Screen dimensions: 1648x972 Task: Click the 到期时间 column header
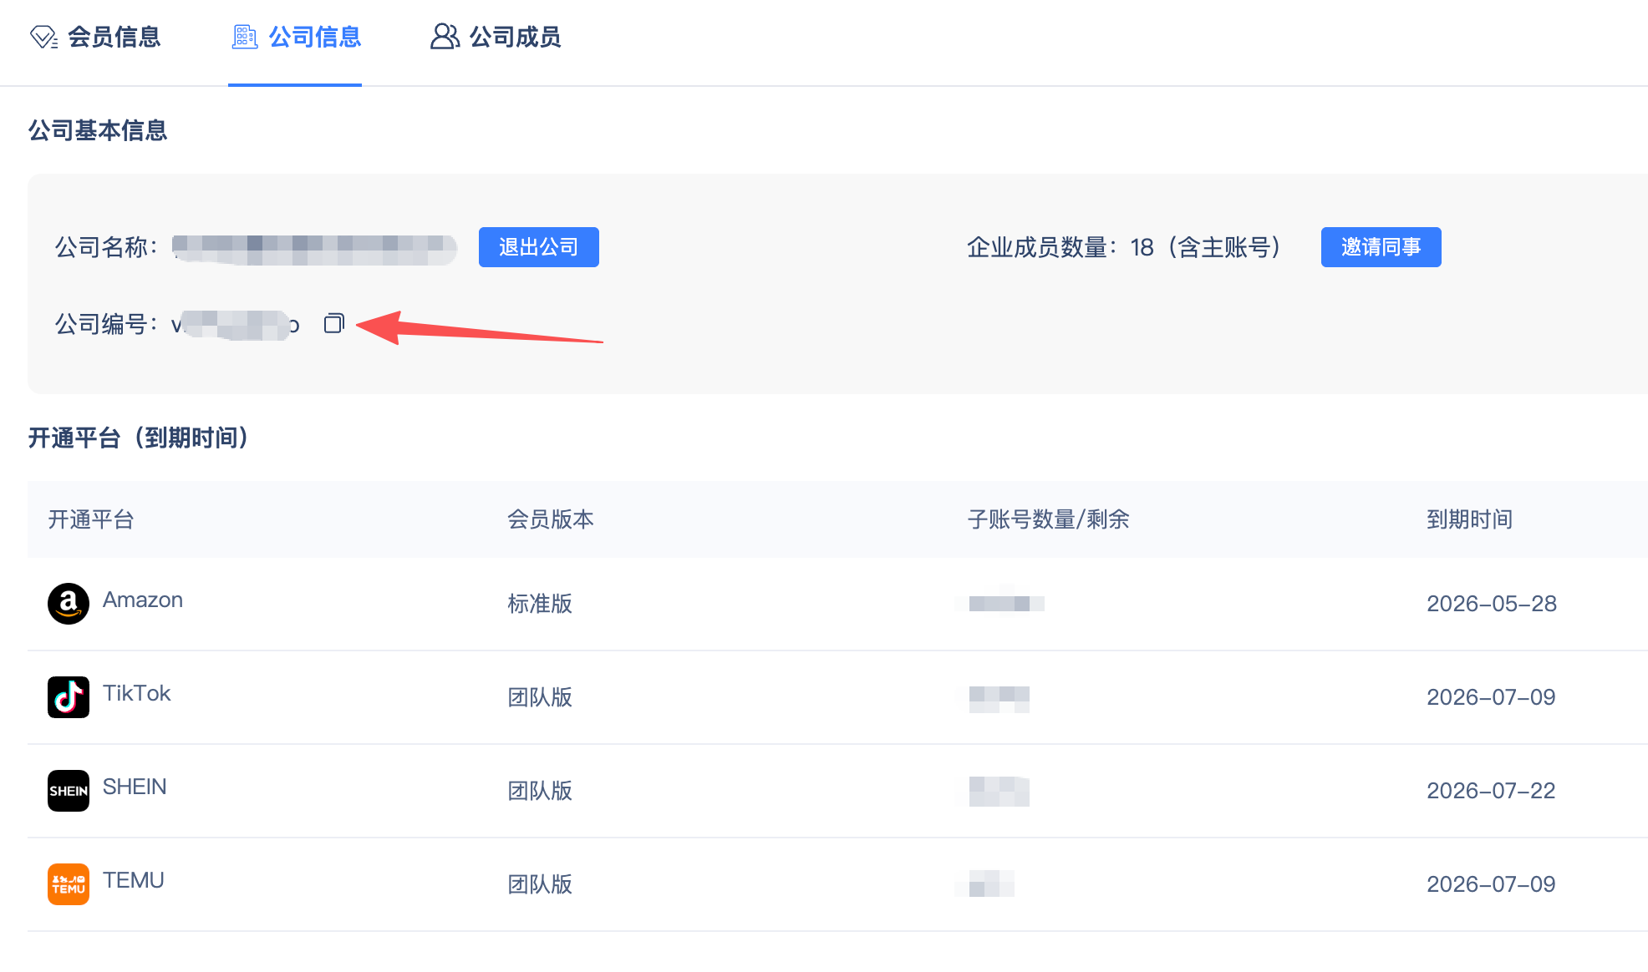point(1469,519)
